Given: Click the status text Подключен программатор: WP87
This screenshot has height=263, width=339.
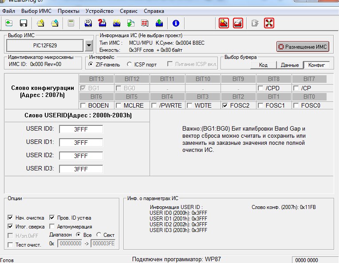Looking at the screenshot, I should (177, 259).
